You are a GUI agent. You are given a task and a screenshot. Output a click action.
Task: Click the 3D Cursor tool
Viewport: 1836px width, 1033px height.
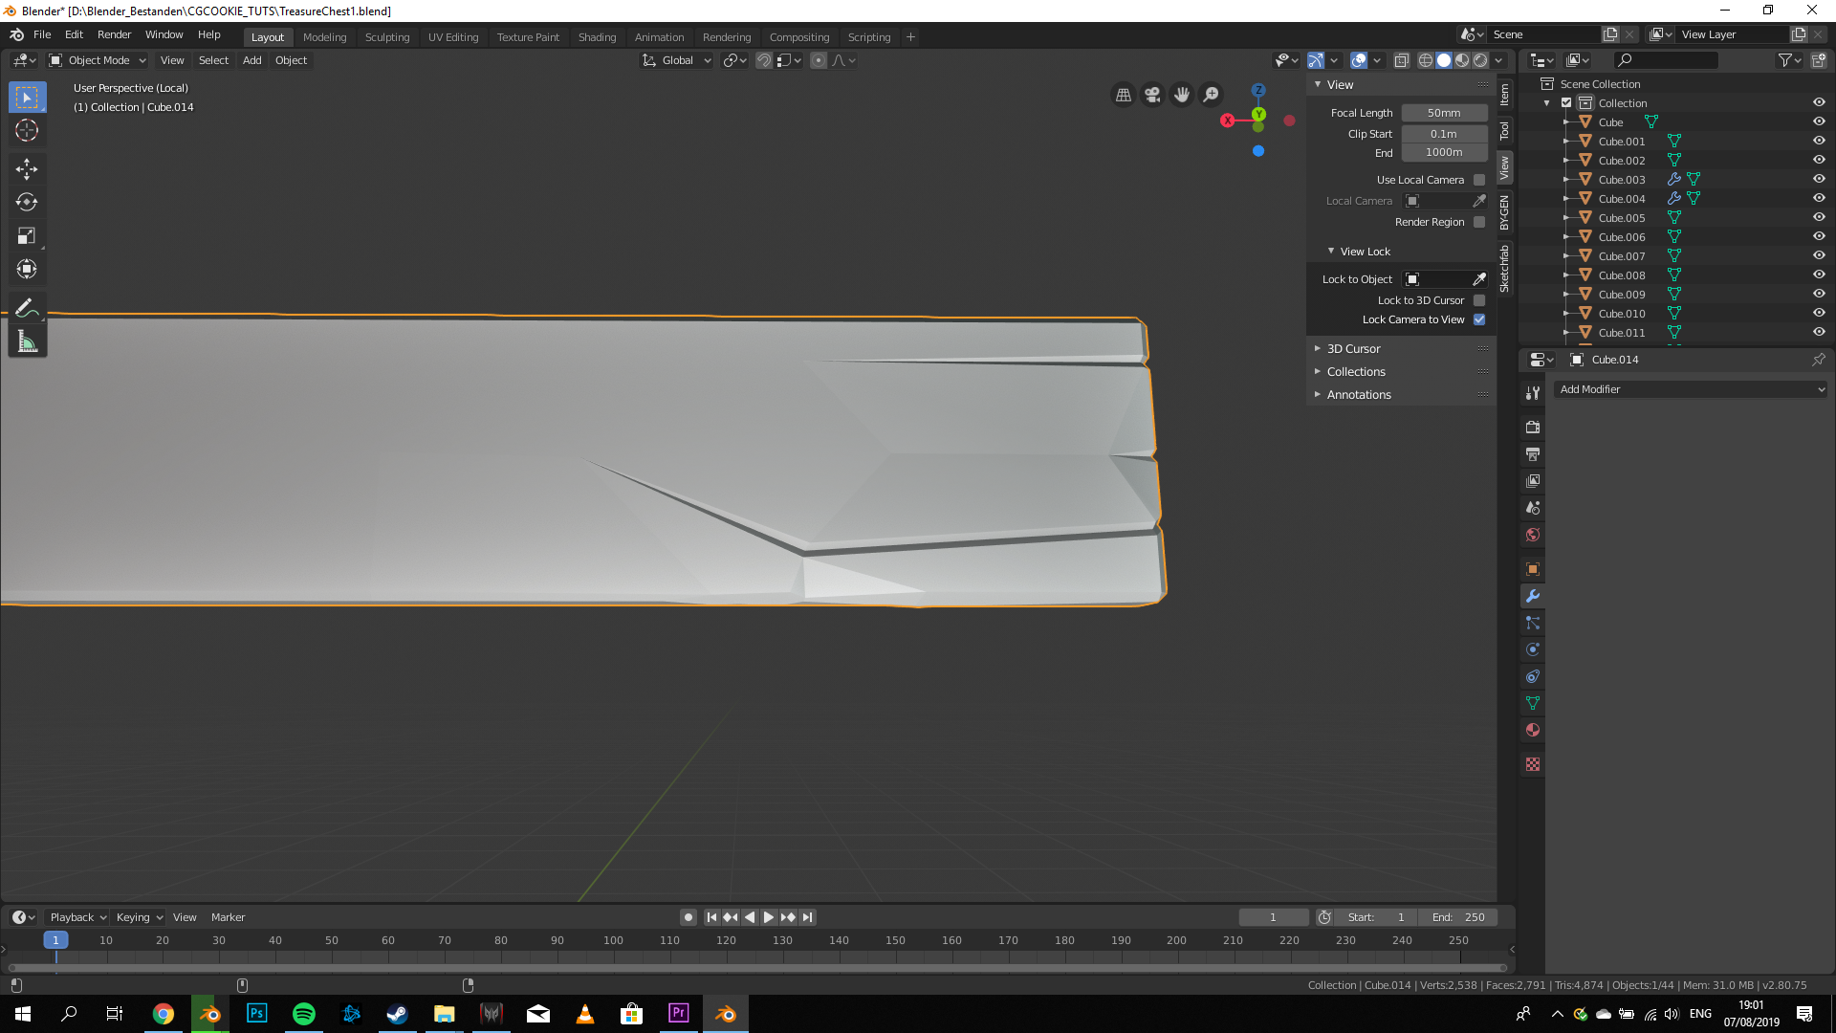(x=27, y=130)
